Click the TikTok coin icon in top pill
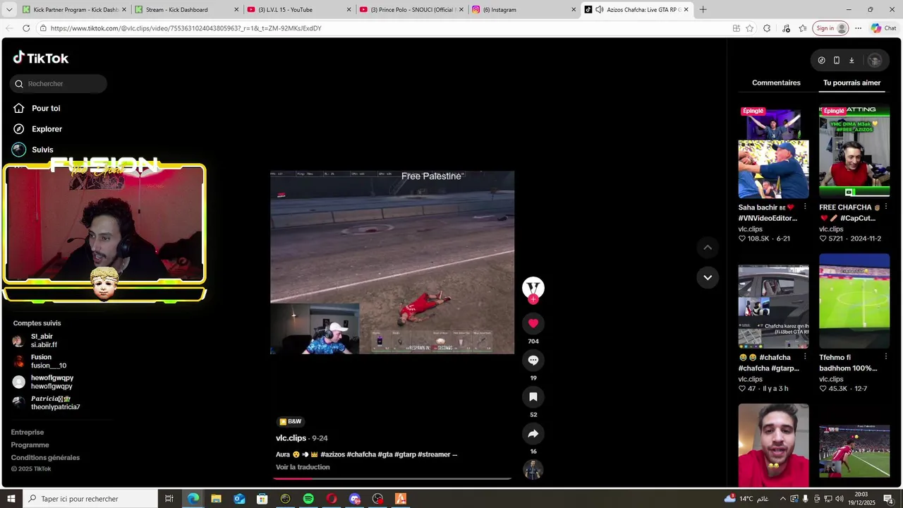 pos(821,61)
